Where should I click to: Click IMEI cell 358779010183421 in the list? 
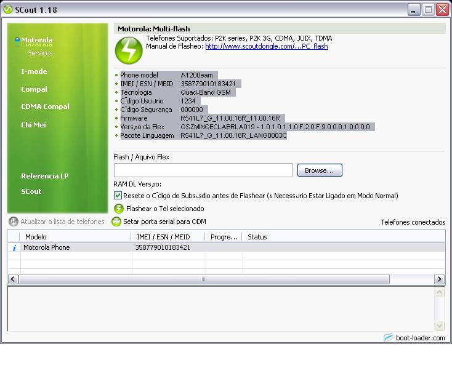pyautogui.click(x=163, y=247)
